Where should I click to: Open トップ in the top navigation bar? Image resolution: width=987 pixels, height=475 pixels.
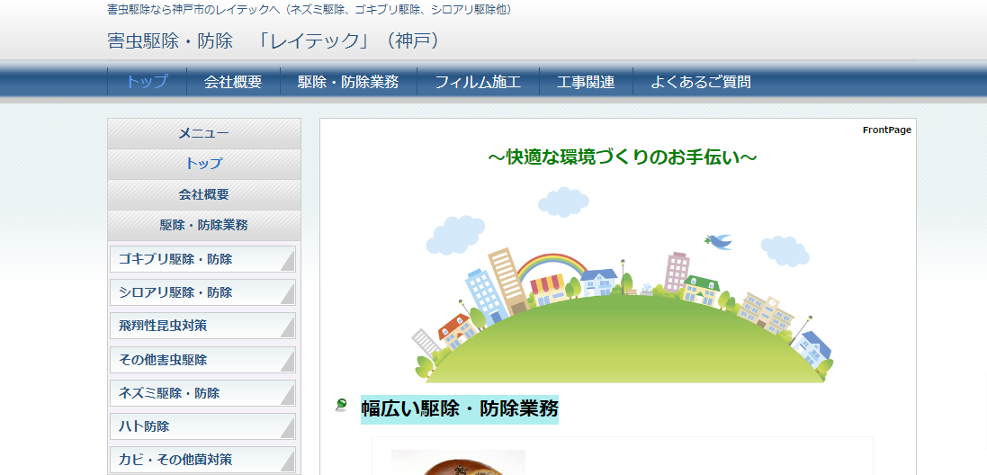tap(147, 82)
